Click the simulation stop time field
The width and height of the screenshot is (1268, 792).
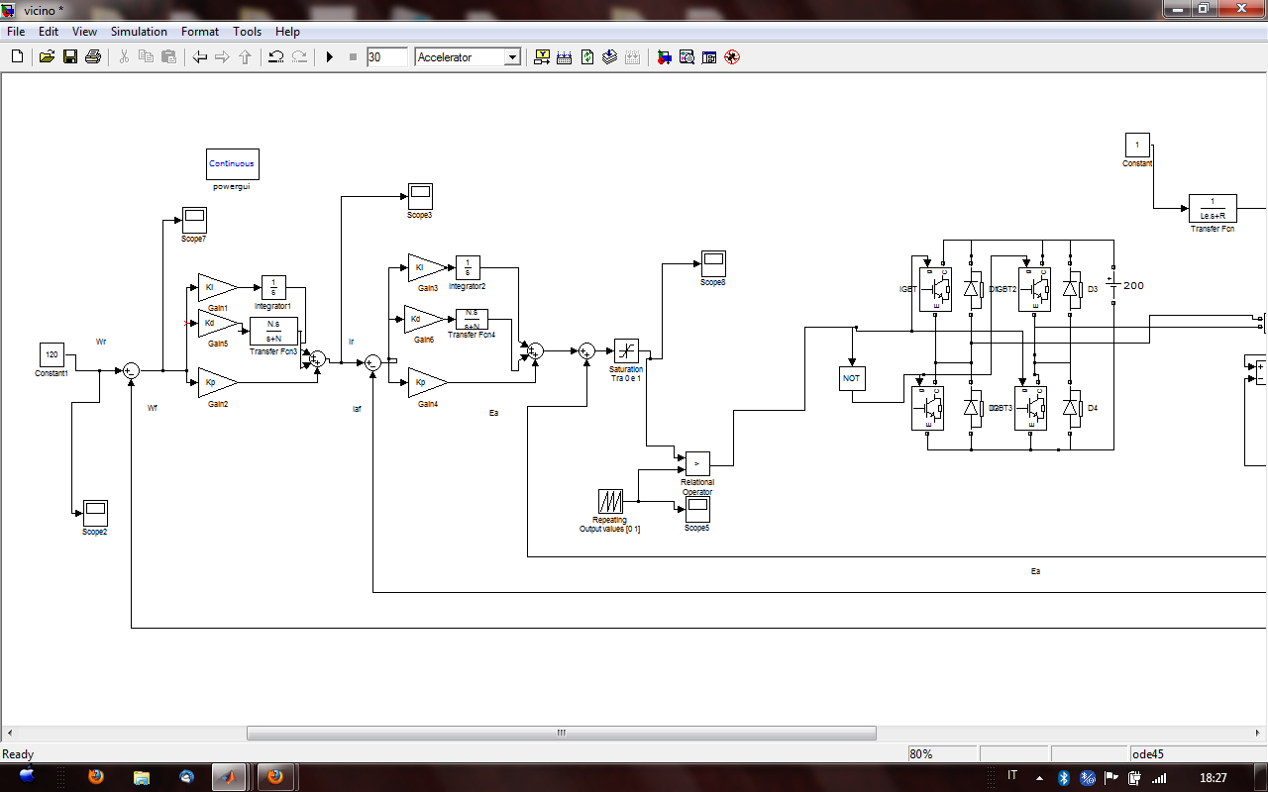386,57
